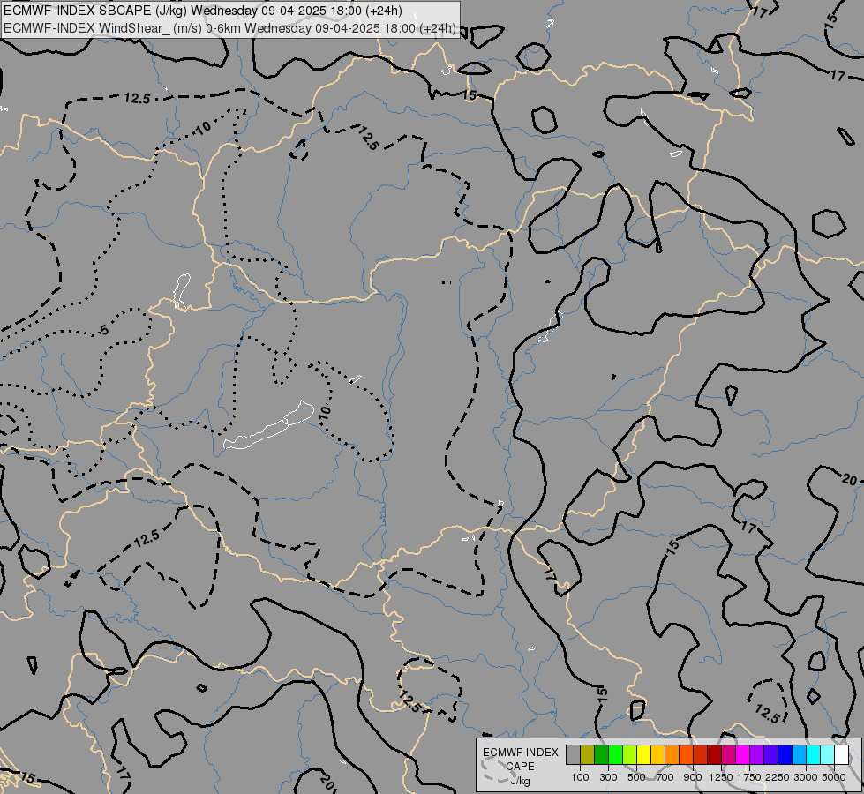Click the 300 tick value in the legend

(x=608, y=777)
